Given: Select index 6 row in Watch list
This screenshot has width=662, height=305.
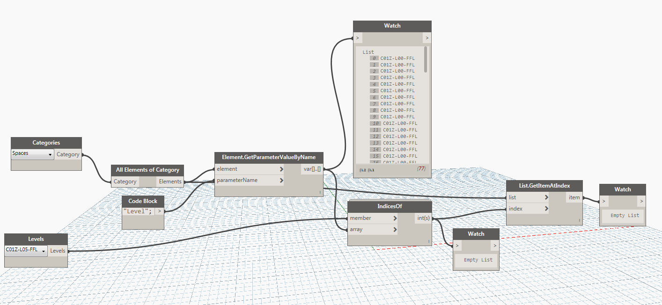Looking at the screenshot, I should (392, 97).
